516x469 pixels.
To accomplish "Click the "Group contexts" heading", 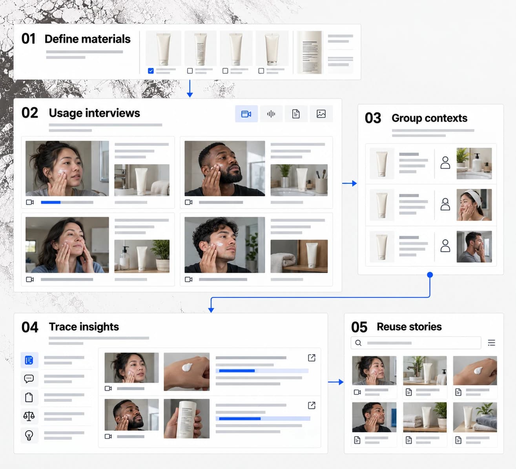I will [x=429, y=118].
